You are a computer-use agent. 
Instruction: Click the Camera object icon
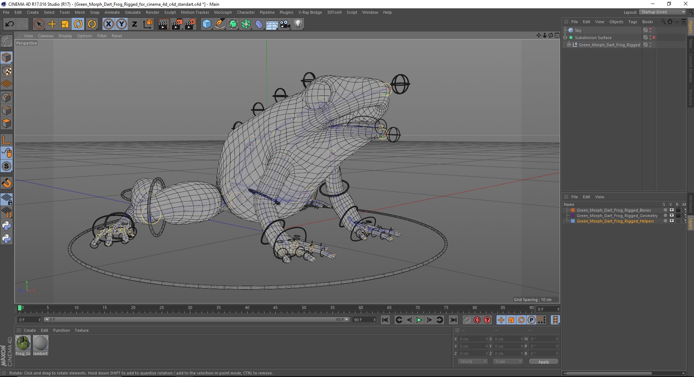click(285, 24)
